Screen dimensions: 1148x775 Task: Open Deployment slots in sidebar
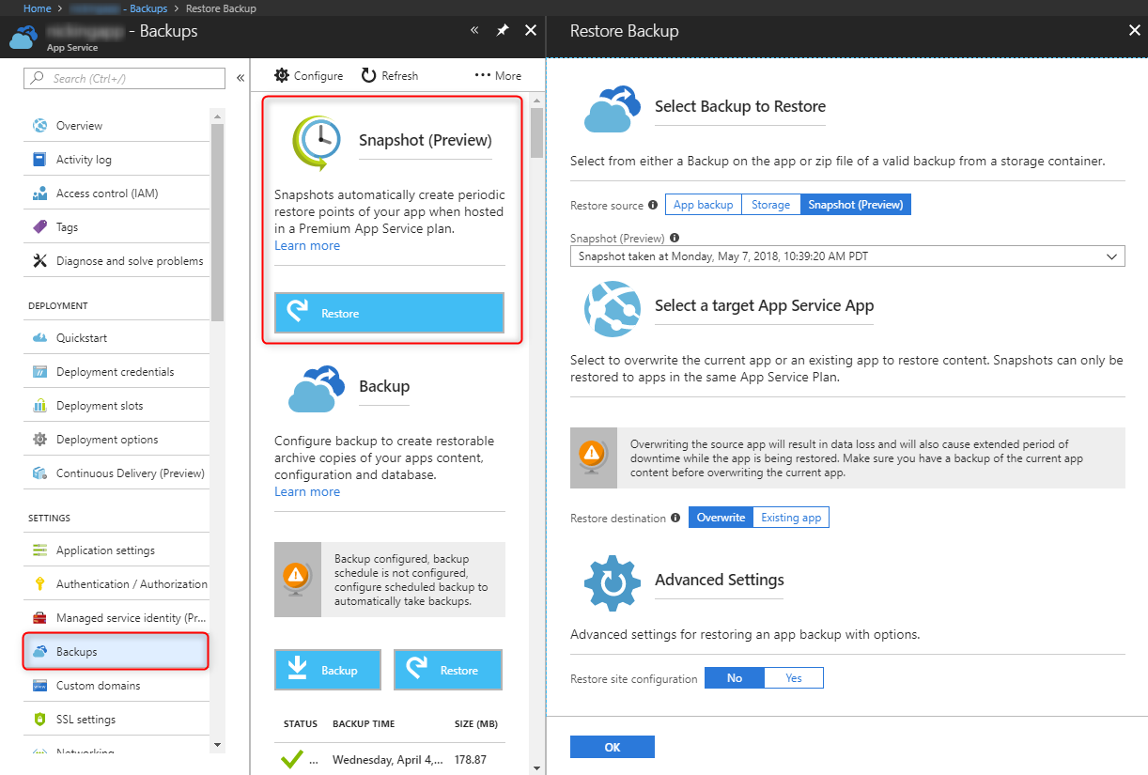coord(100,406)
